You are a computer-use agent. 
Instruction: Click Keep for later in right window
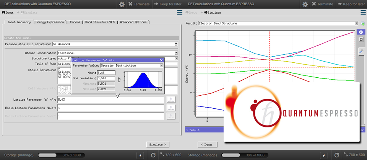[351, 4]
